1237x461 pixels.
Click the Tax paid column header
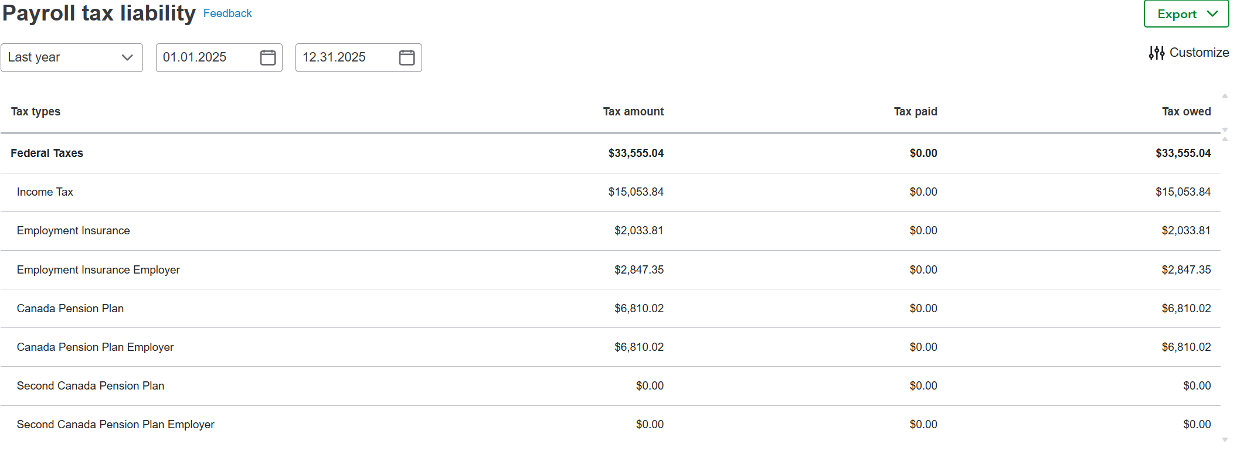click(915, 112)
